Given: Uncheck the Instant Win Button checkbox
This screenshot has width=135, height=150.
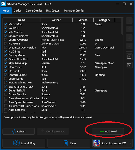Looking at the screenshot, I should (6, 82).
